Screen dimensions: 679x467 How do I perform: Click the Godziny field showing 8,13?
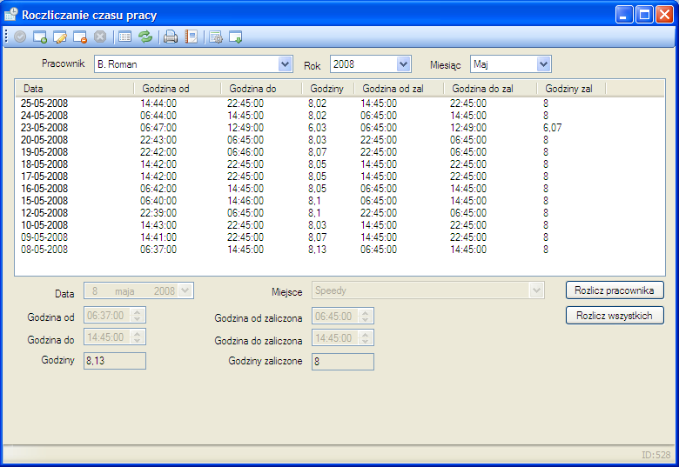click(x=115, y=361)
